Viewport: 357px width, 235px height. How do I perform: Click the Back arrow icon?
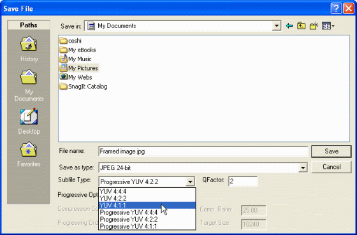click(289, 26)
